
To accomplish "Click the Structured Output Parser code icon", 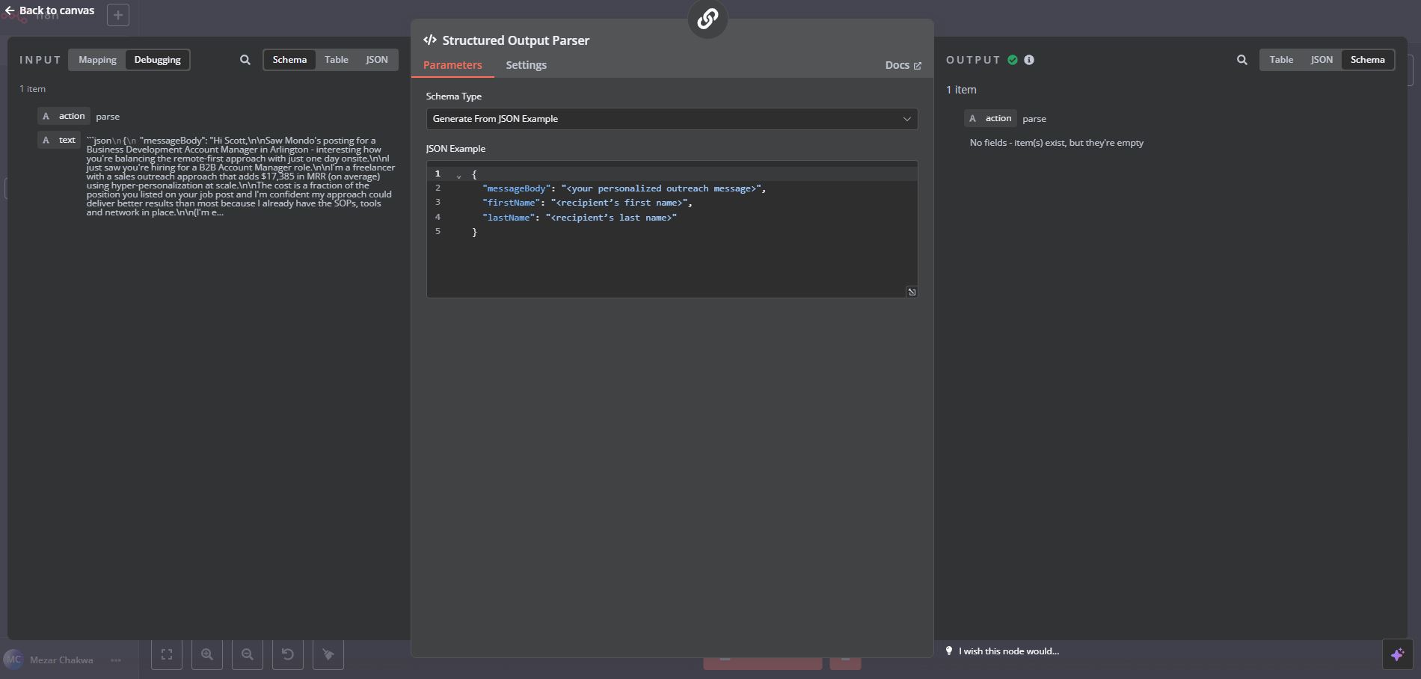I will (430, 40).
